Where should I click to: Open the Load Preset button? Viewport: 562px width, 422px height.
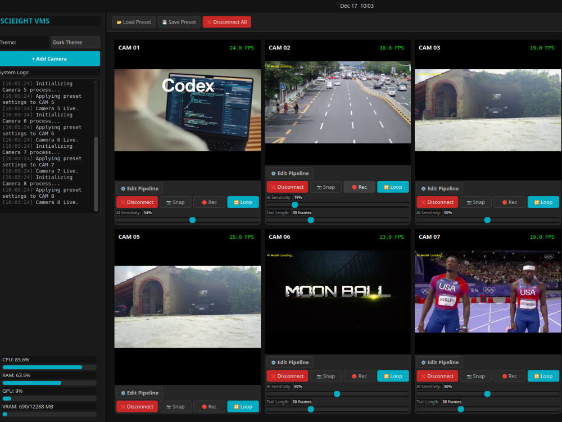[x=134, y=22]
